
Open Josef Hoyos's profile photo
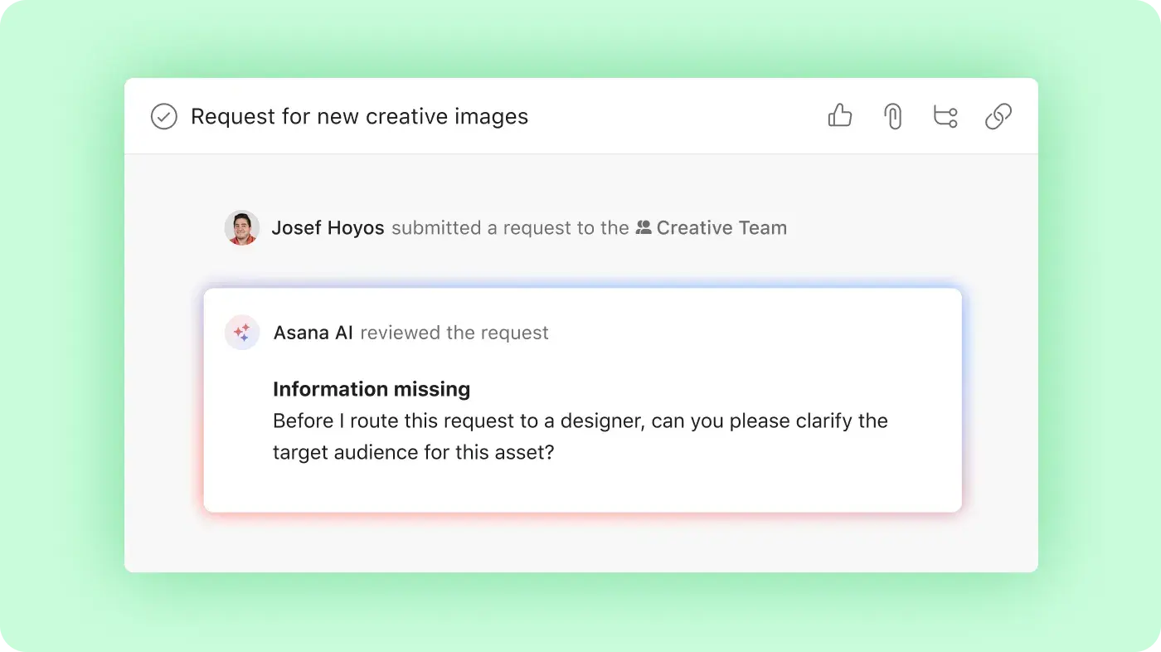click(242, 227)
